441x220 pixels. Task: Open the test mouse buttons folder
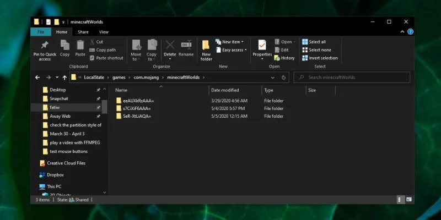(68, 151)
